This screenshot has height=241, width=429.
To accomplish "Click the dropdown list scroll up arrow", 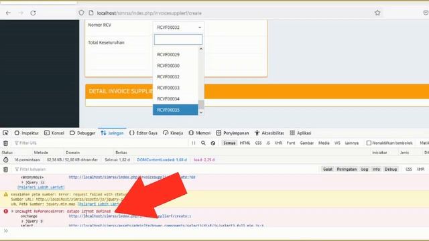I will (201, 49).
